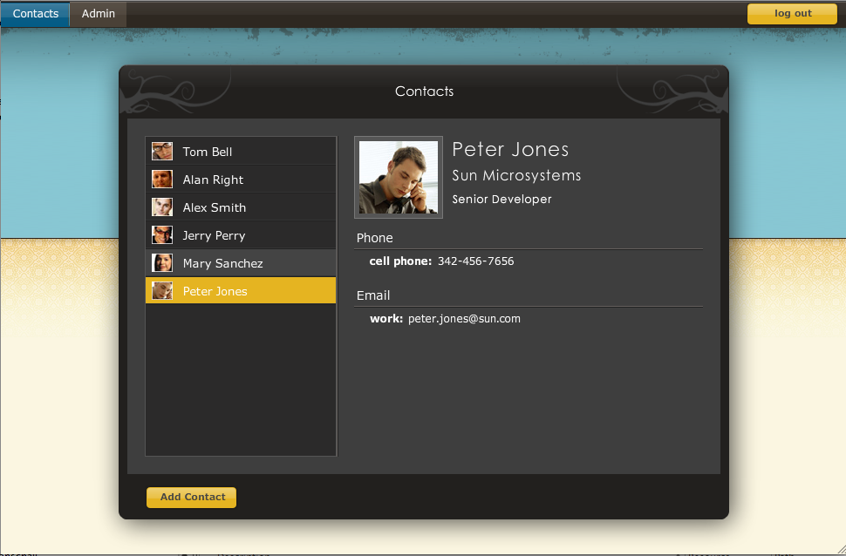Select the Tom Bell name in list

(208, 152)
